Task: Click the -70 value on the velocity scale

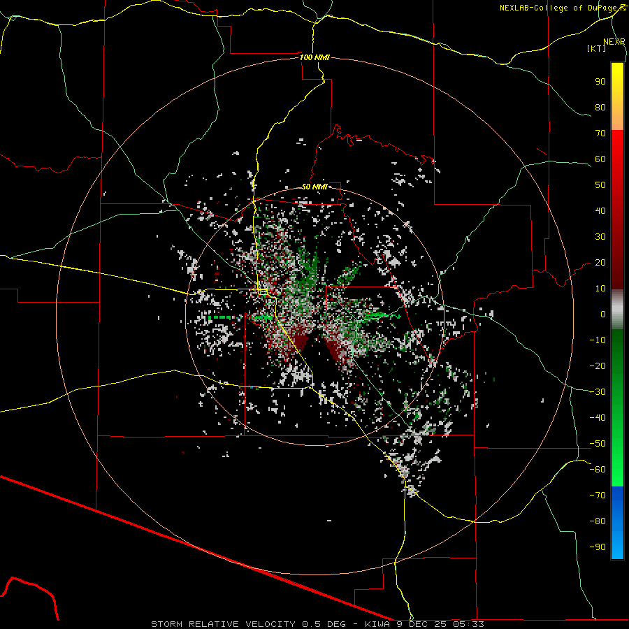Action: click(598, 496)
